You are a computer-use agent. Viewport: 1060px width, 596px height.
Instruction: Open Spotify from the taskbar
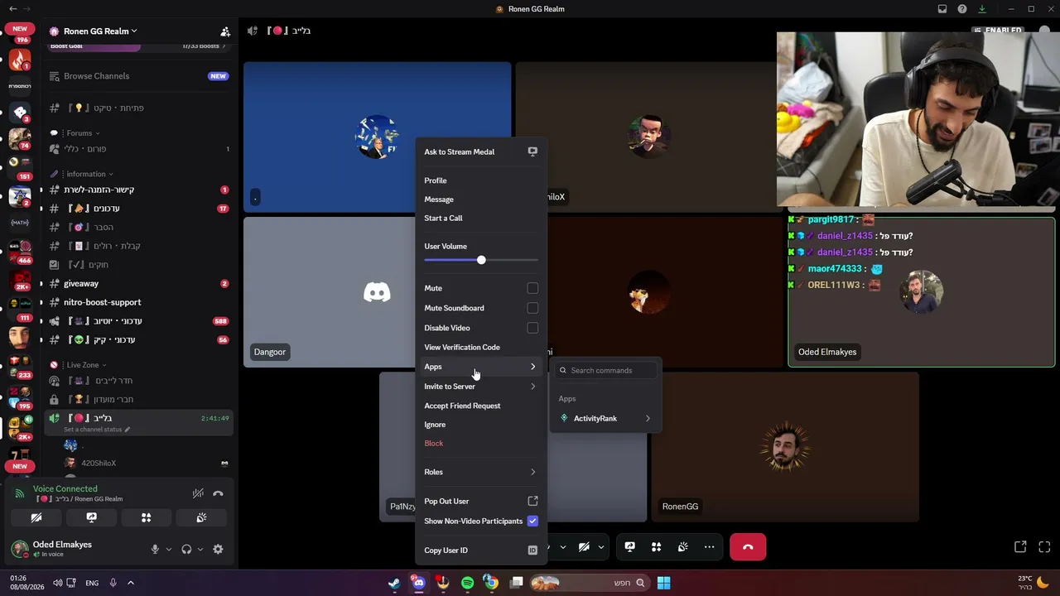pyautogui.click(x=467, y=583)
